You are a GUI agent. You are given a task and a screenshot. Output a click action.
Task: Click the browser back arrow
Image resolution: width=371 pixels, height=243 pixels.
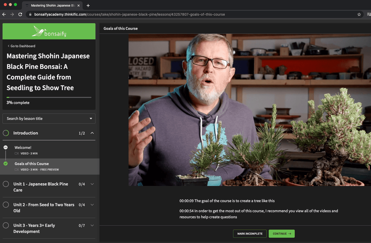click(3, 14)
